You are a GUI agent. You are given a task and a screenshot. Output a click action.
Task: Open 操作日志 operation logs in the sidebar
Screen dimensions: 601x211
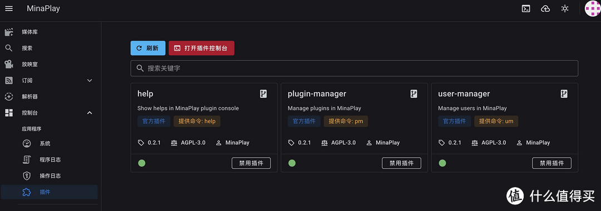click(49, 176)
